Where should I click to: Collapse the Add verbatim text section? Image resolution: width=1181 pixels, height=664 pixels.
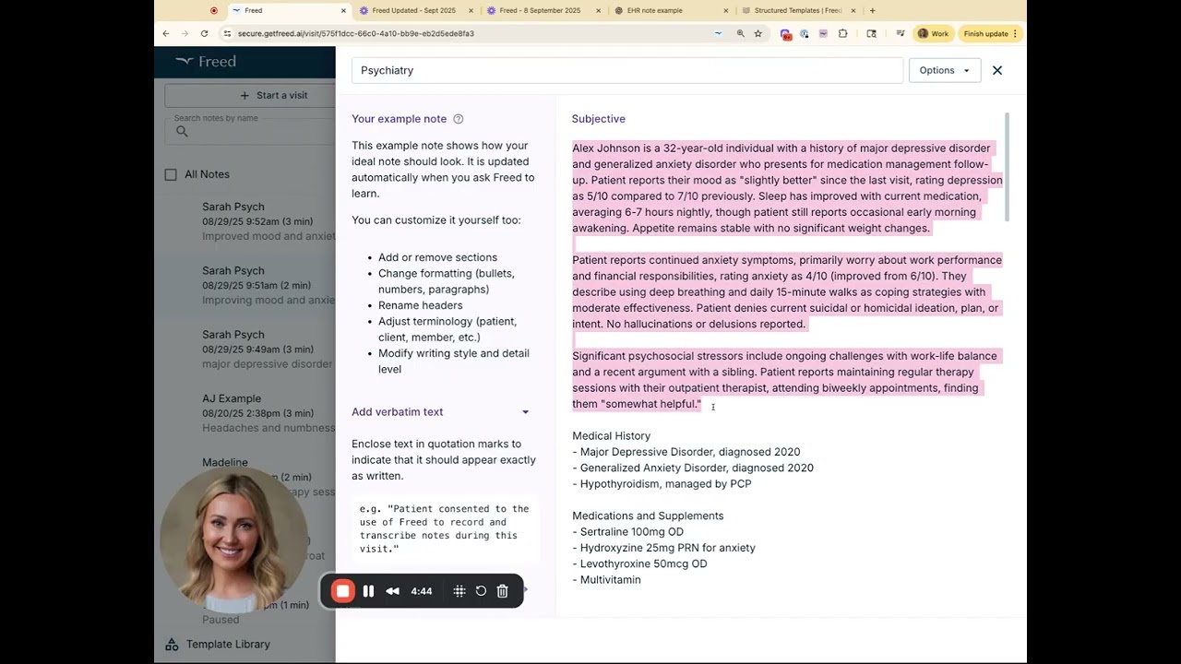point(525,412)
